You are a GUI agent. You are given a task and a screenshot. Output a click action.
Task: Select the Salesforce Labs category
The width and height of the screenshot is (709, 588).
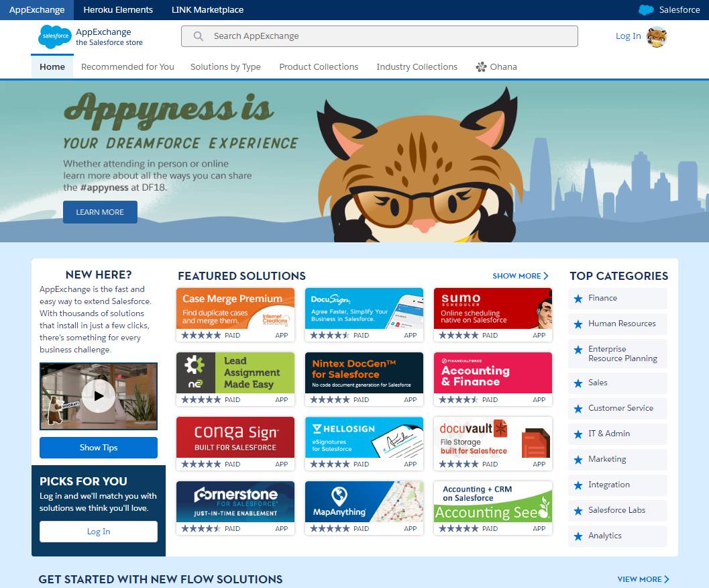pos(618,510)
